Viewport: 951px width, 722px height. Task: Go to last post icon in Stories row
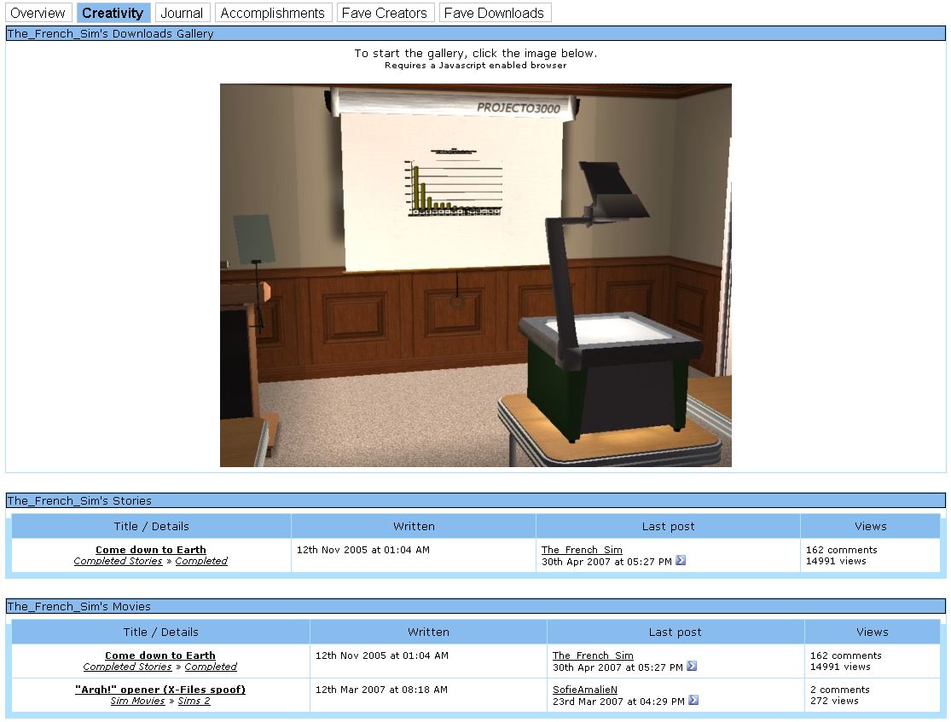681,561
